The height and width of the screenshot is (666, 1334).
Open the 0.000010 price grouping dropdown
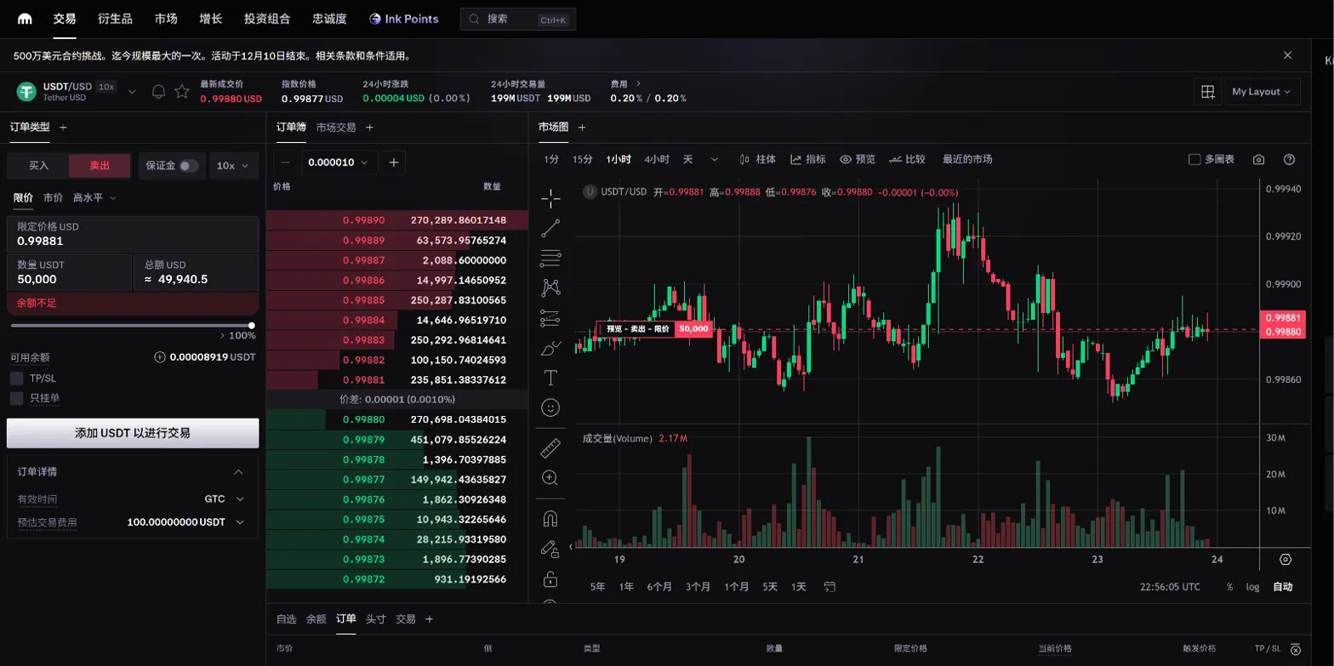point(340,162)
